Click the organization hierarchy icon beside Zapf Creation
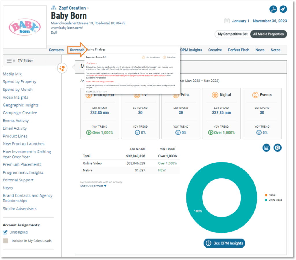The image size is (296, 260). click(x=53, y=8)
